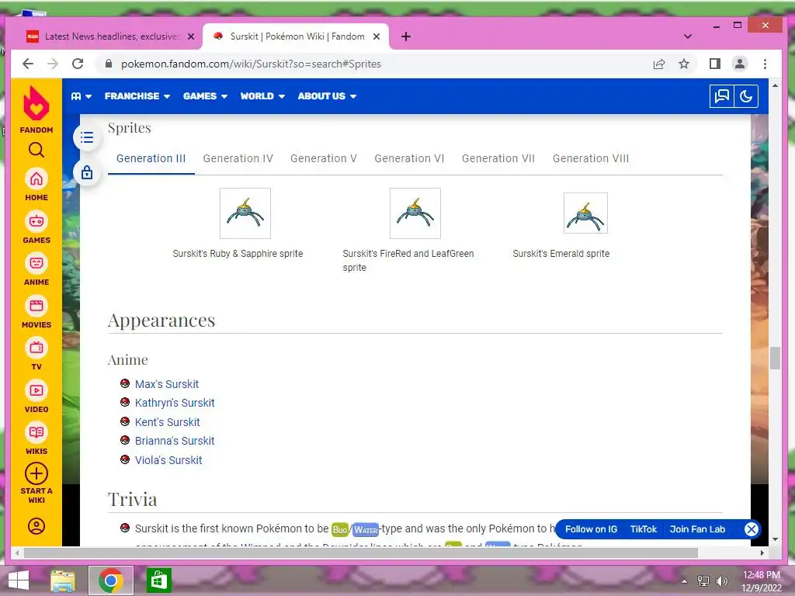
Task: Show hidden system tray icons
Action: (685, 581)
